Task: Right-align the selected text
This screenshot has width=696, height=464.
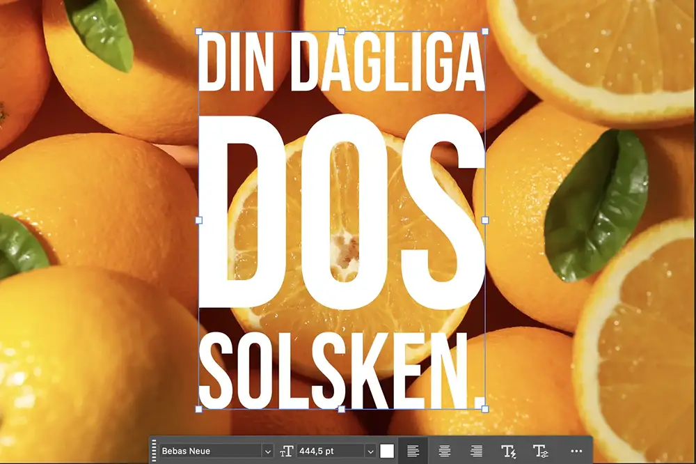Action: click(476, 451)
